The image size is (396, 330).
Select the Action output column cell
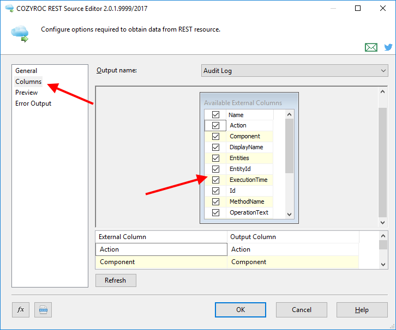tap(293, 249)
